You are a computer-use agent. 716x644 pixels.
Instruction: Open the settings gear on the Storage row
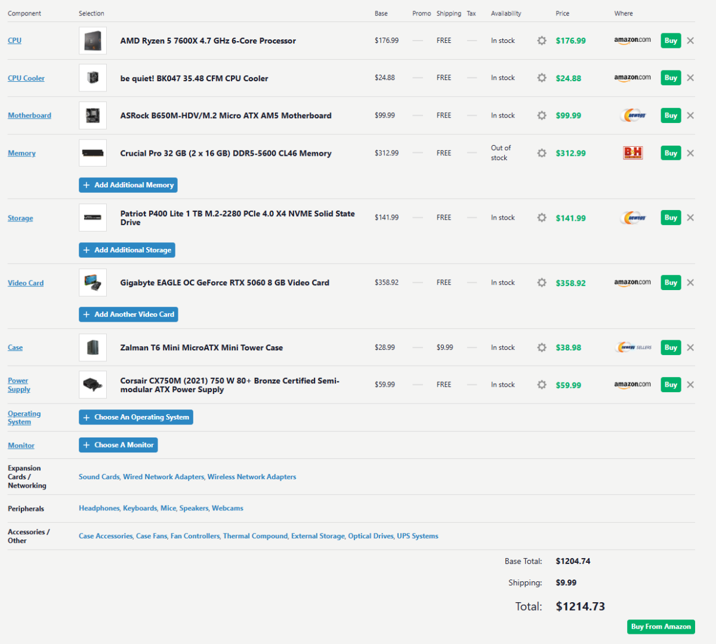(x=541, y=217)
